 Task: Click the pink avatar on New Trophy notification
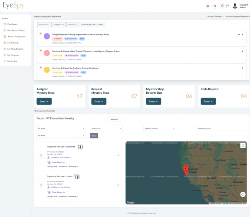[x=47, y=53]
